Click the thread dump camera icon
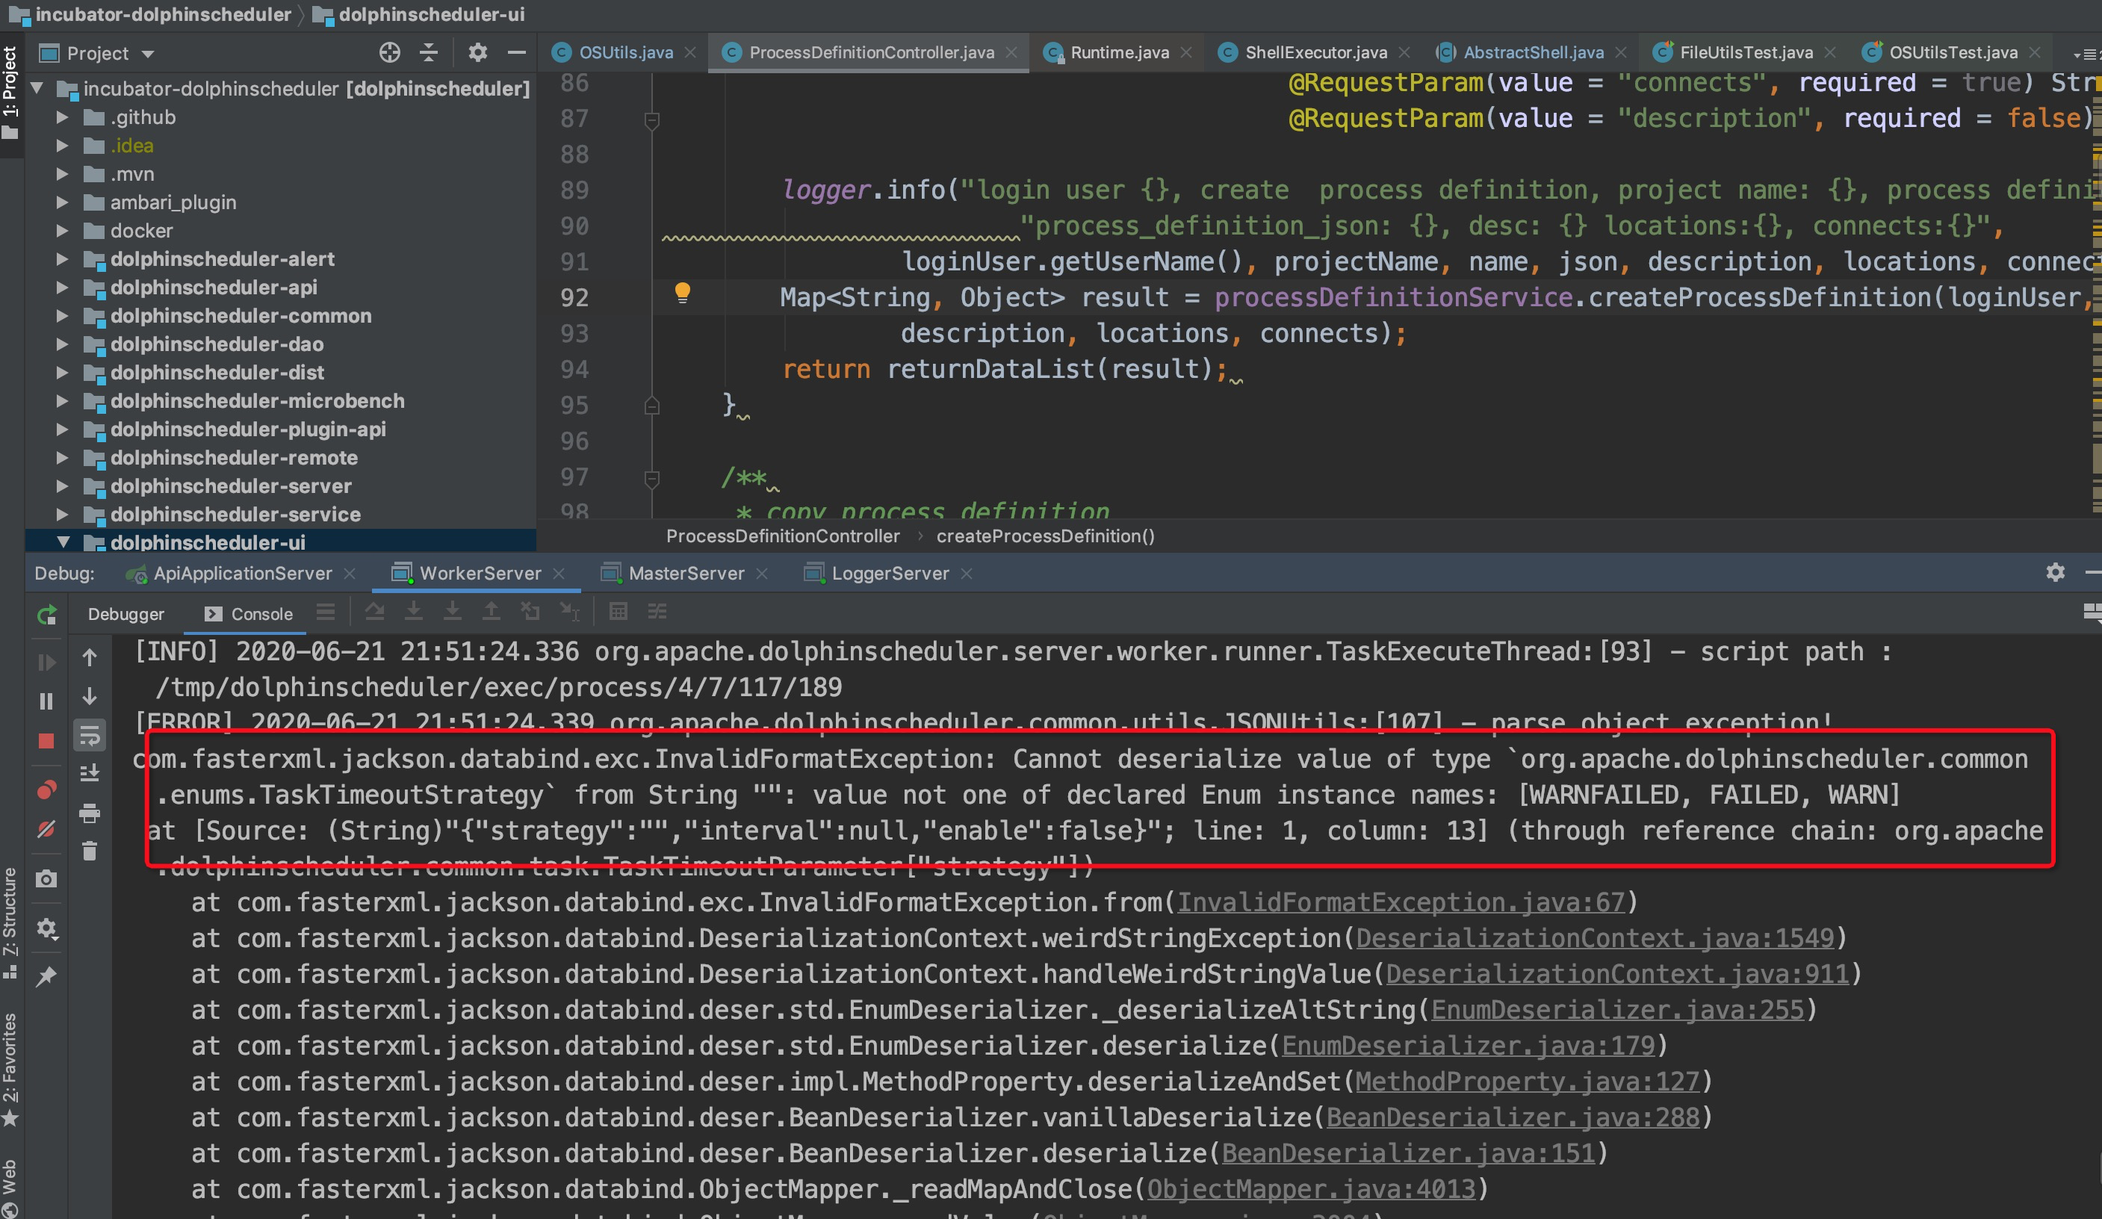2102x1219 pixels. pos(47,878)
